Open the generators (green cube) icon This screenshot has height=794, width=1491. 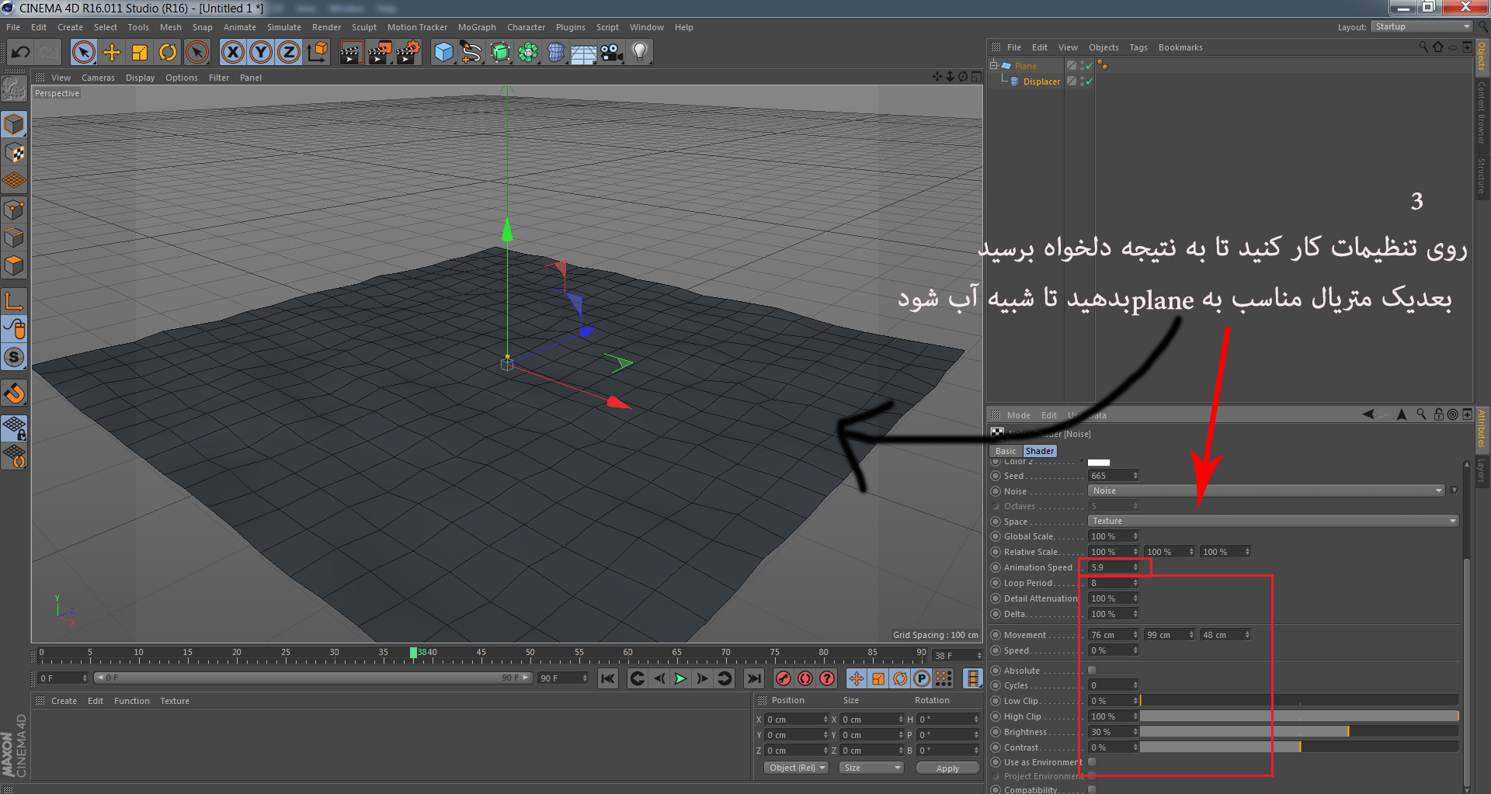500,53
